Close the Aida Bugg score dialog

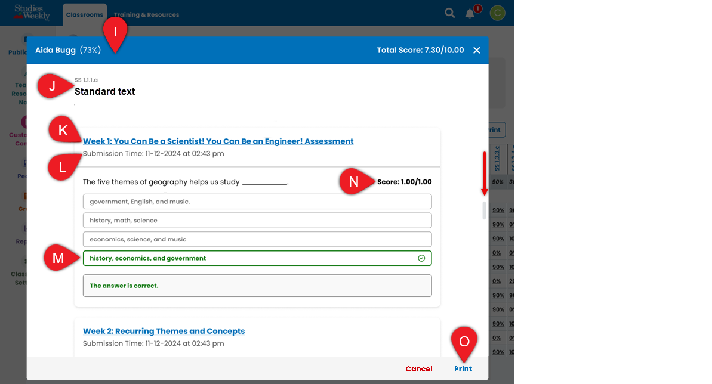click(476, 50)
